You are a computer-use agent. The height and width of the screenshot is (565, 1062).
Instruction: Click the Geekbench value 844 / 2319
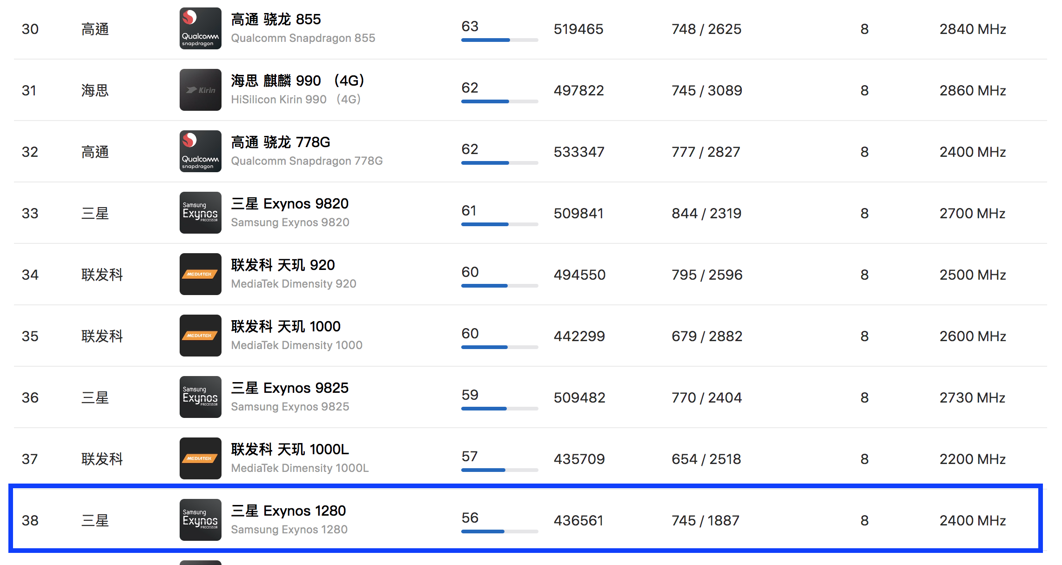(x=706, y=214)
